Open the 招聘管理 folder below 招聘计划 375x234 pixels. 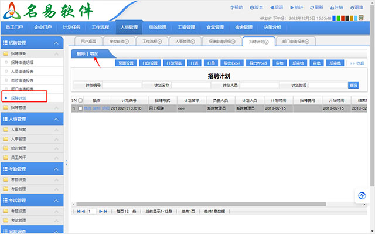5,108
